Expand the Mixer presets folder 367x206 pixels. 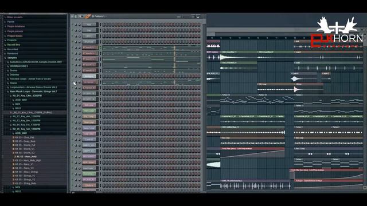(5, 17)
